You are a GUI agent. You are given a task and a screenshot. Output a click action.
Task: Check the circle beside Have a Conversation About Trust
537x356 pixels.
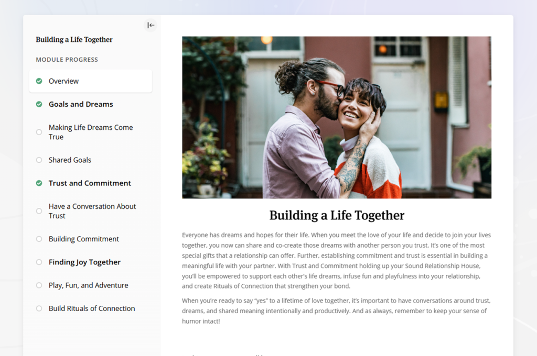click(39, 211)
